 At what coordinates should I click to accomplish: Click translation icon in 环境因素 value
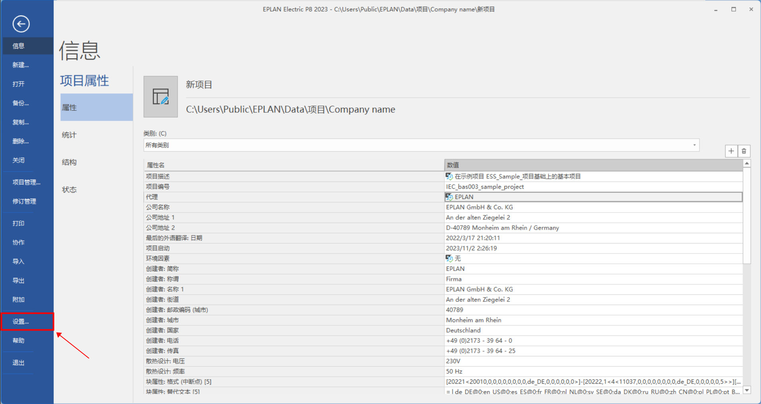click(449, 259)
